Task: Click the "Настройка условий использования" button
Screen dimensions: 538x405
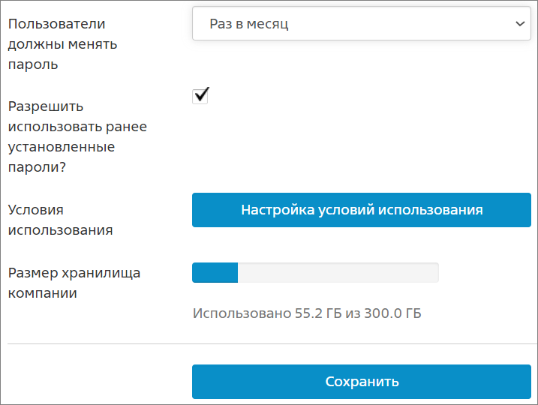Action: pos(362,210)
